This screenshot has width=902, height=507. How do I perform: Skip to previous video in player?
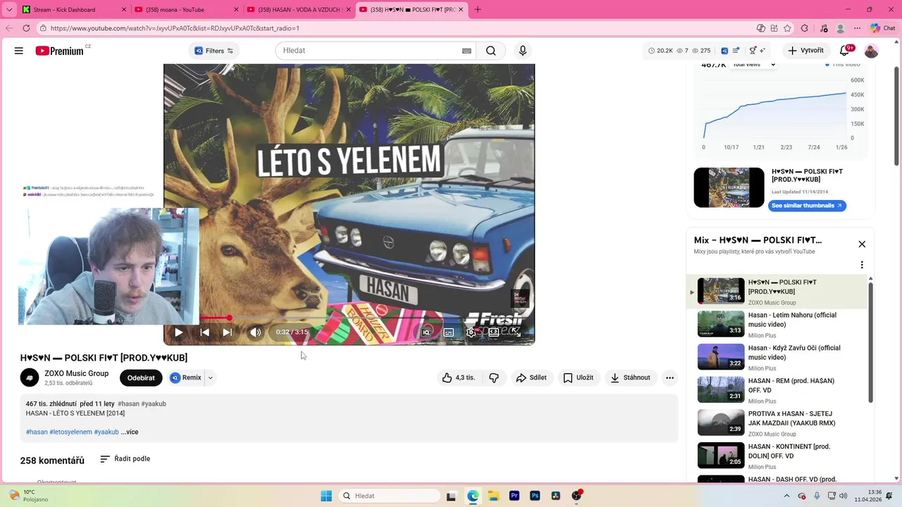[204, 332]
